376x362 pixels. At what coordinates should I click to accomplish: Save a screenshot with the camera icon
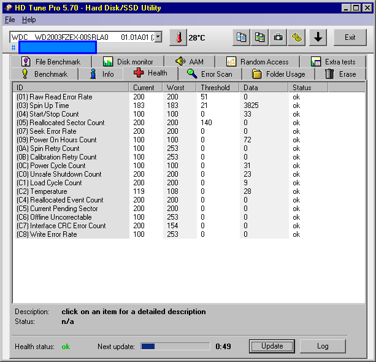(x=278, y=37)
